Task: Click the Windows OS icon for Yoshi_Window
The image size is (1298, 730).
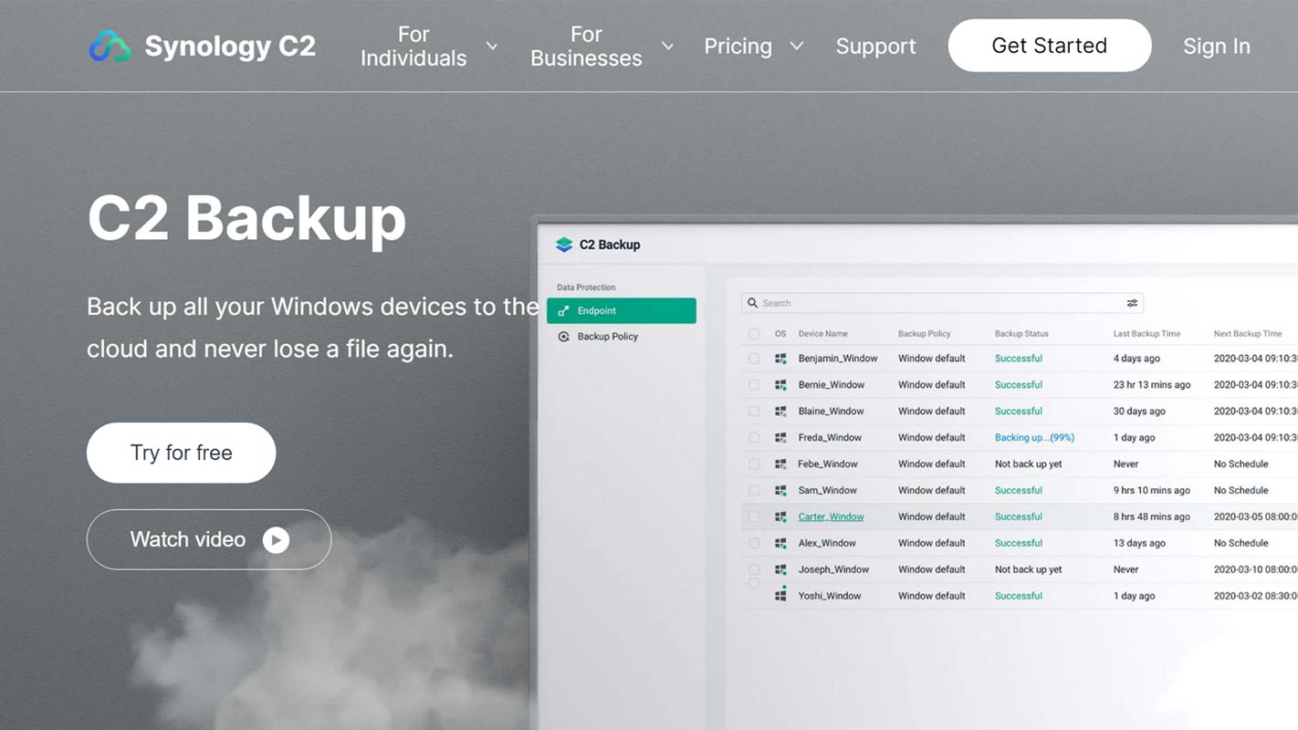Action: pyautogui.click(x=780, y=596)
